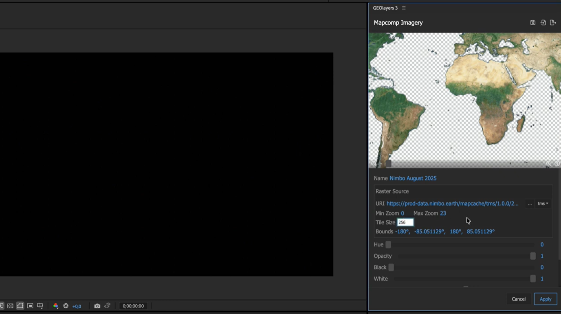Click the GEOlayers 3 panel title
This screenshot has width=561, height=314.
pyautogui.click(x=384, y=8)
